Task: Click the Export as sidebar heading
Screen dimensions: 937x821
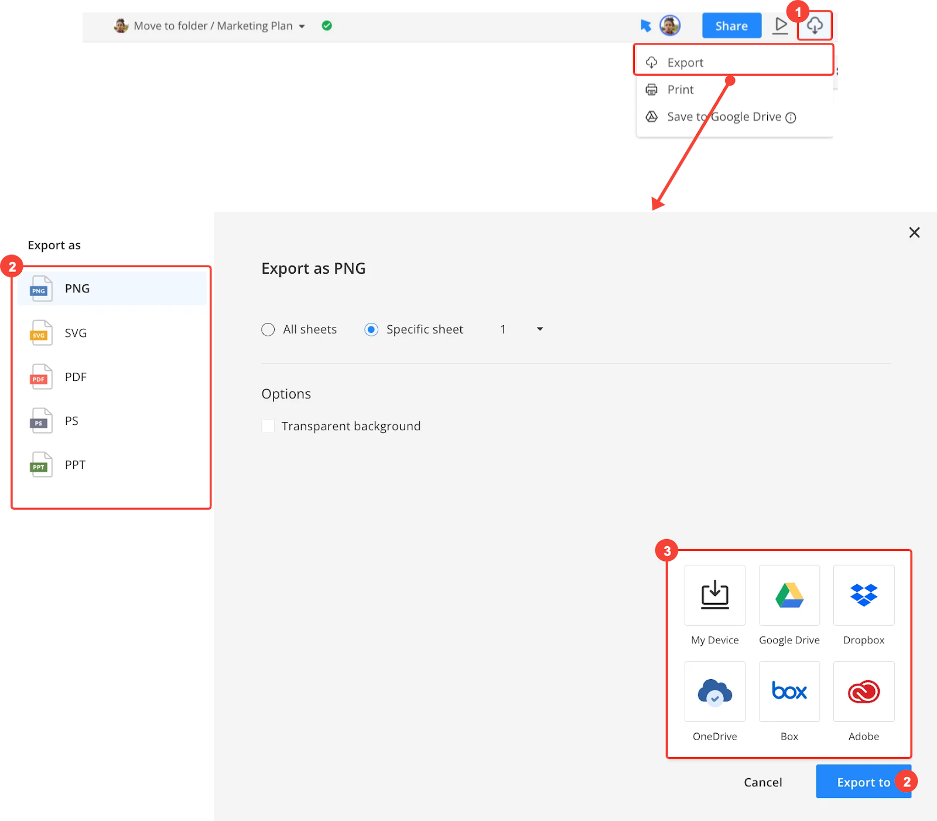Action: (54, 245)
